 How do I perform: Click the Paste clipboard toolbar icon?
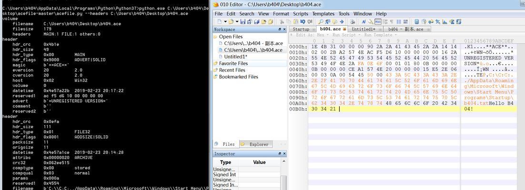[x=296, y=22]
